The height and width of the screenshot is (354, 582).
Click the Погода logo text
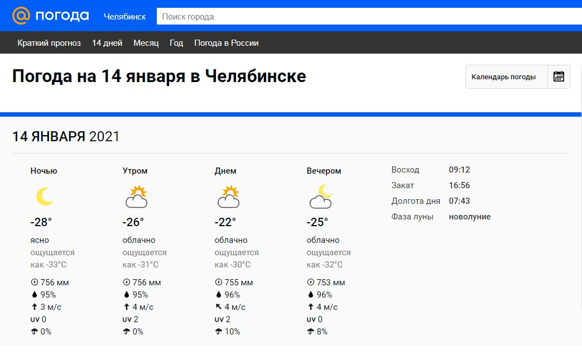coord(62,16)
